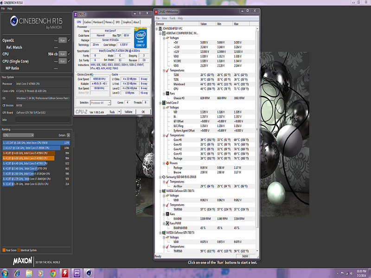Collapse the JOHNDEMPSEY-PC tree node
Viewport: 371px width, 278px height.
coord(157,29)
